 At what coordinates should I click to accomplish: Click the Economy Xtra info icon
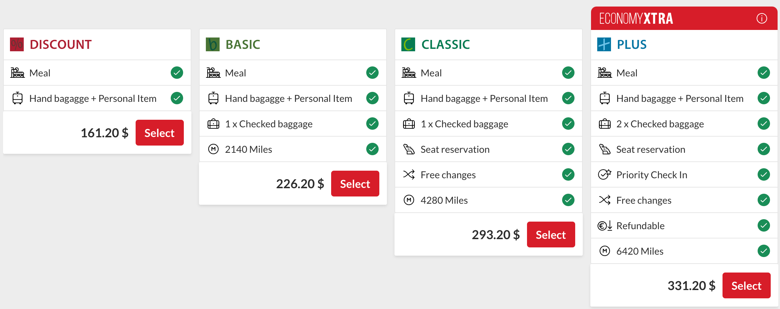[x=761, y=18]
